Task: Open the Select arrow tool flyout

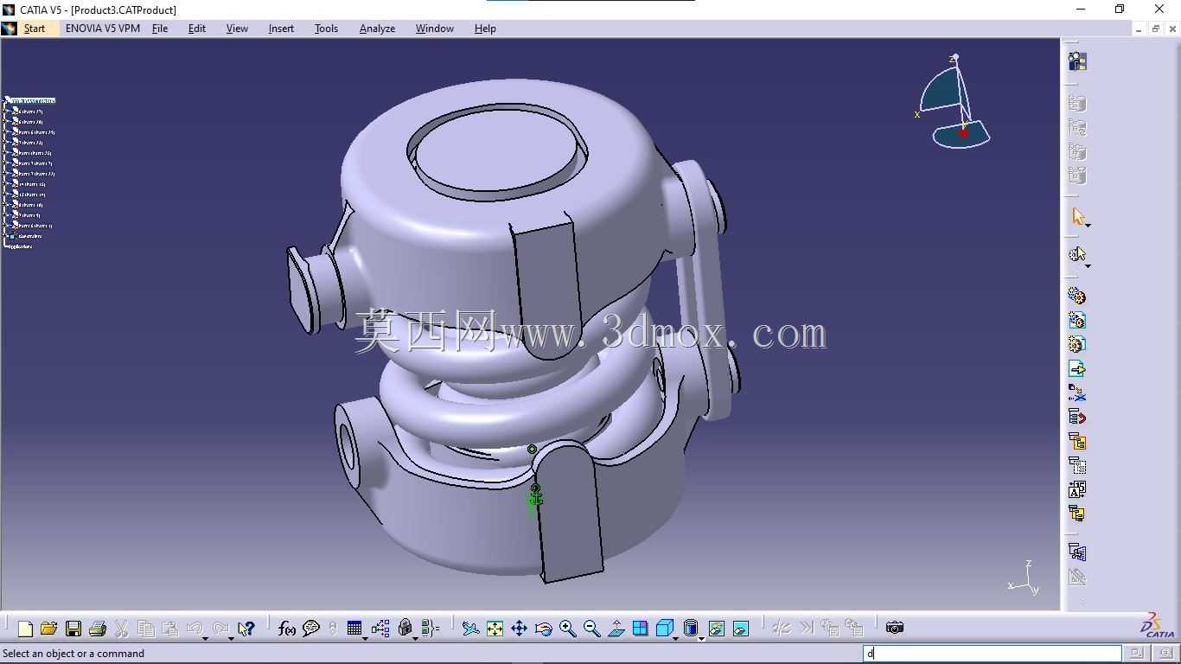Action: 1088,226
